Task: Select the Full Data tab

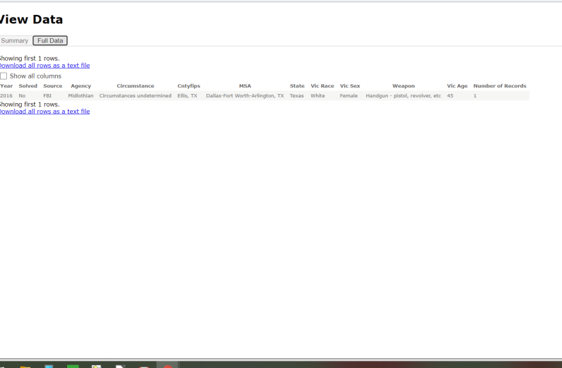Action: click(x=50, y=41)
